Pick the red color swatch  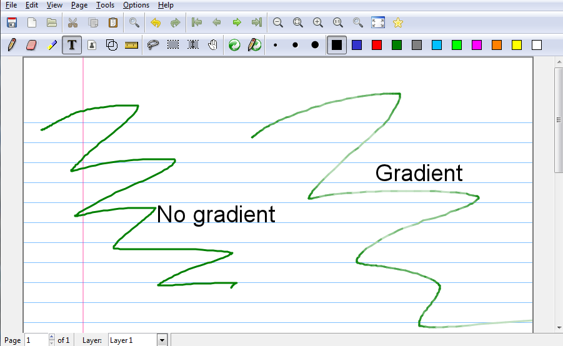point(376,45)
